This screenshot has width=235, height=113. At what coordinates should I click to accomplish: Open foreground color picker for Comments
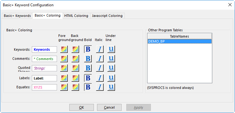(64, 59)
